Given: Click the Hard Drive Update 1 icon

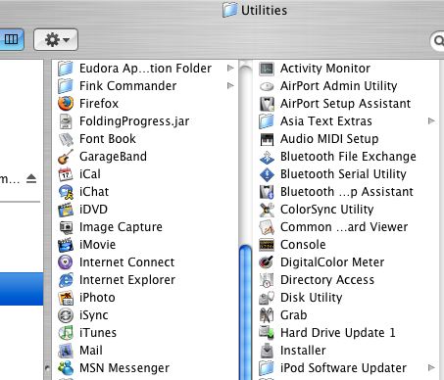Looking at the screenshot, I should pyautogui.click(x=267, y=333).
